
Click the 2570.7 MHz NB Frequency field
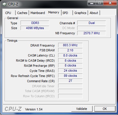(91, 33)
